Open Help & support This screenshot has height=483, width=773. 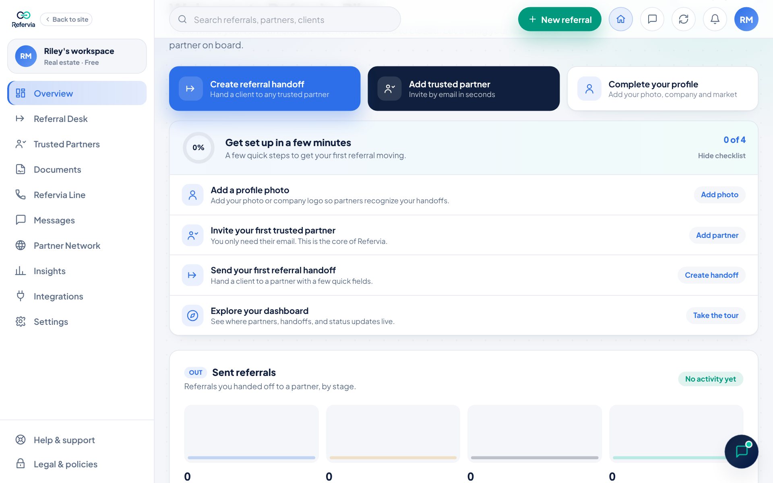[x=77, y=440]
